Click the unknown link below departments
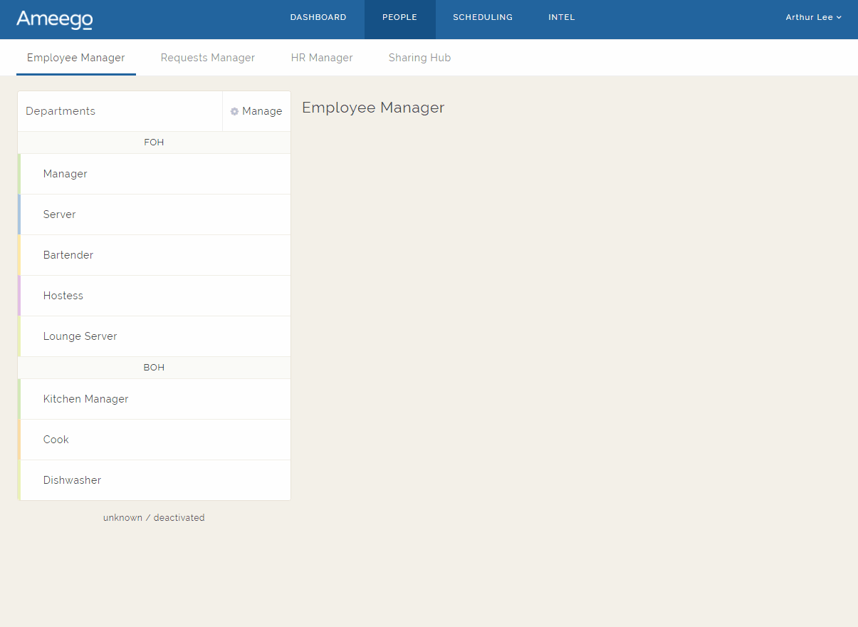This screenshot has width=858, height=627. tap(122, 517)
